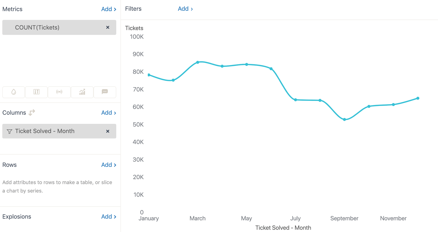Click the Add link next to Columns
Screen dimensions: 438x232
pos(107,112)
